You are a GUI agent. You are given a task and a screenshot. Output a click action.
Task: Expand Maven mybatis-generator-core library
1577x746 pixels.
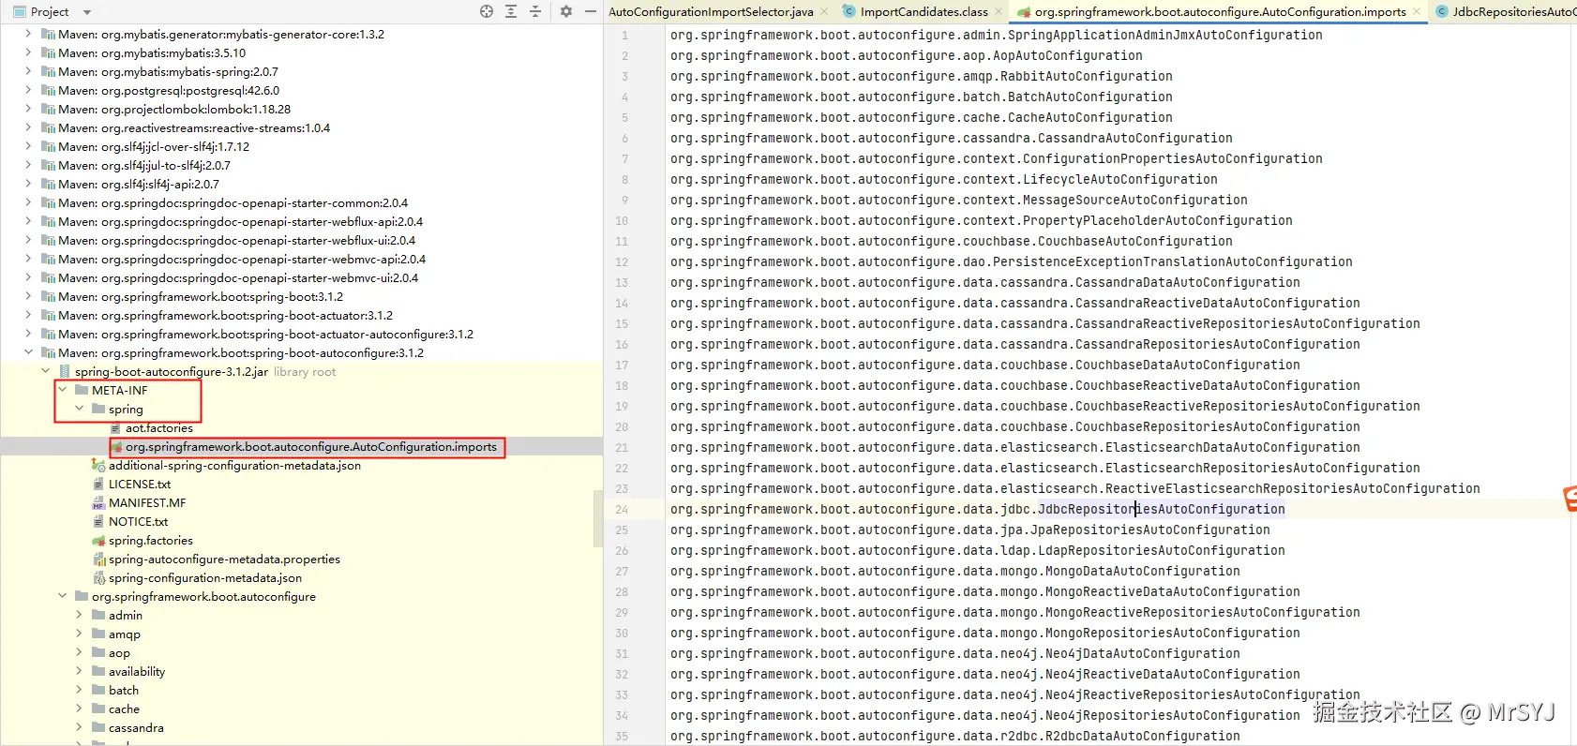[28, 34]
